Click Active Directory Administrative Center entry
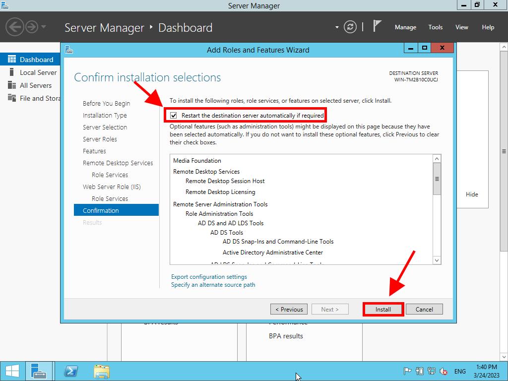 coord(273,253)
